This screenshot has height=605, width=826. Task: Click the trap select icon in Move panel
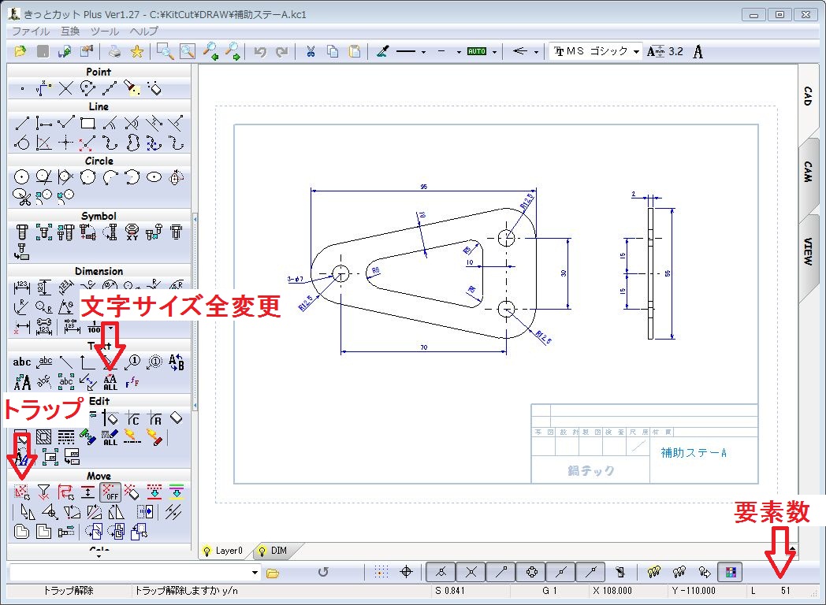[21, 492]
